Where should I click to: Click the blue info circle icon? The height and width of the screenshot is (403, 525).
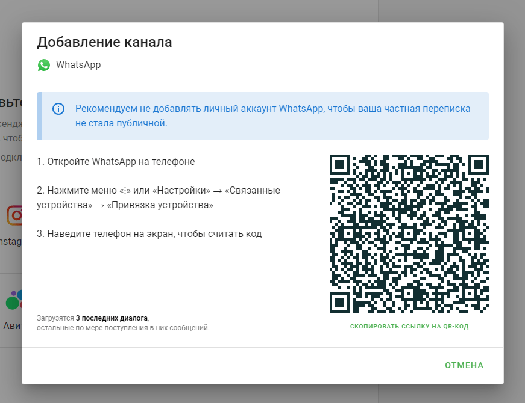[x=58, y=109]
